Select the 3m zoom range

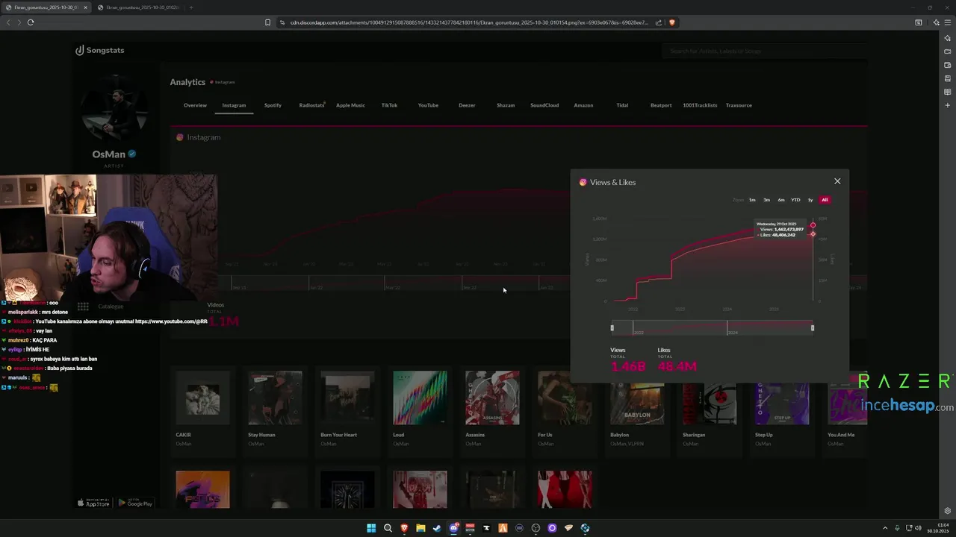(766, 200)
